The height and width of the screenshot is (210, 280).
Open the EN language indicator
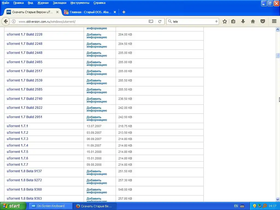(236, 206)
